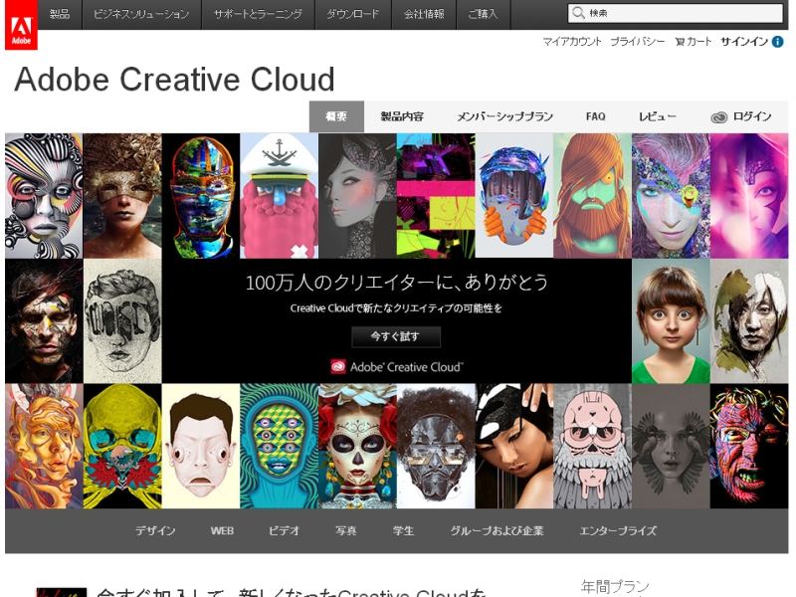Open the マイアカウント link
Viewport: 796px width, 597px height.
(572, 42)
